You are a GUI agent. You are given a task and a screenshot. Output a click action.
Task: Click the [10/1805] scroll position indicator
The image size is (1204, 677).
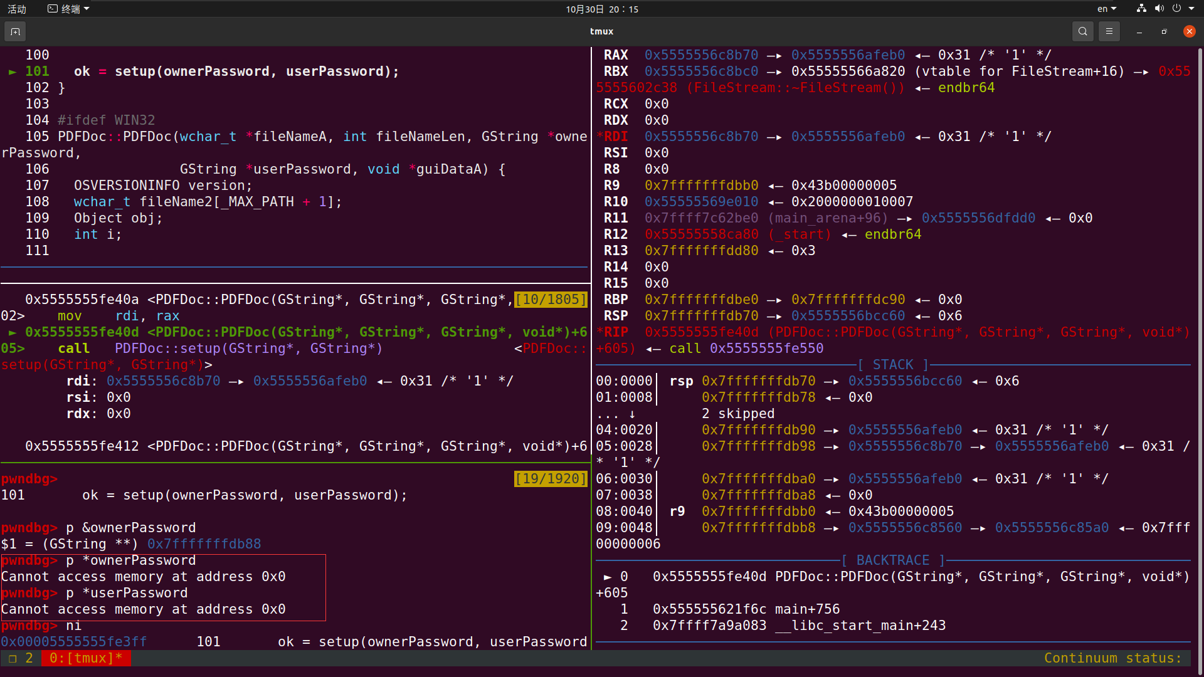click(x=551, y=300)
